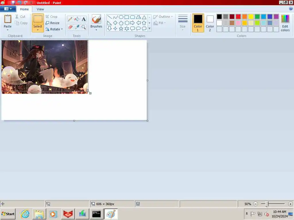Image resolution: width=294 pixels, height=220 pixels.
Task: Open Edit colors dialog
Action: (x=285, y=23)
